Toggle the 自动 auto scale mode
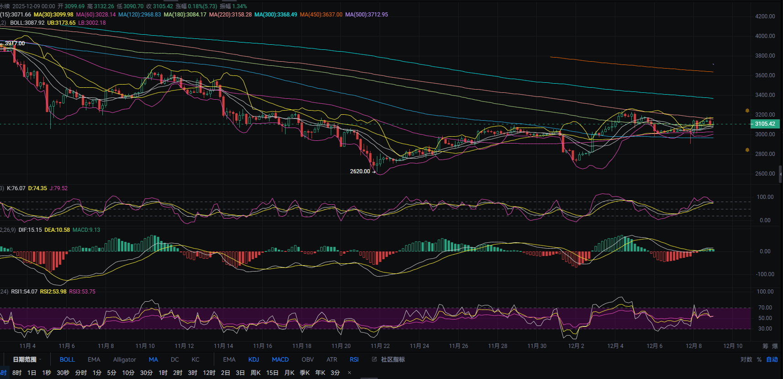783x379 pixels. pos(772,359)
